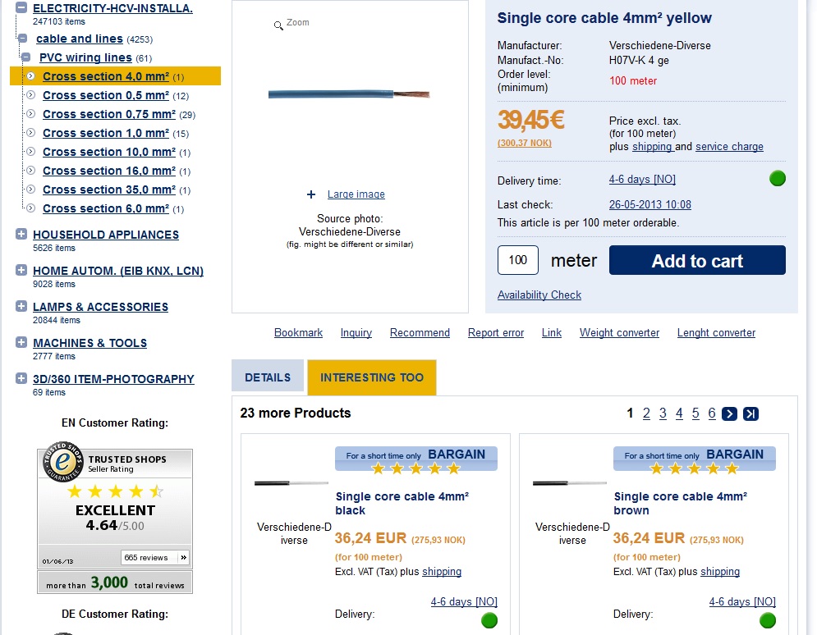Viewport: 817px width, 635px height.
Task: Click the Zoom magnifier icon above cable image
Action: [279, 25]
